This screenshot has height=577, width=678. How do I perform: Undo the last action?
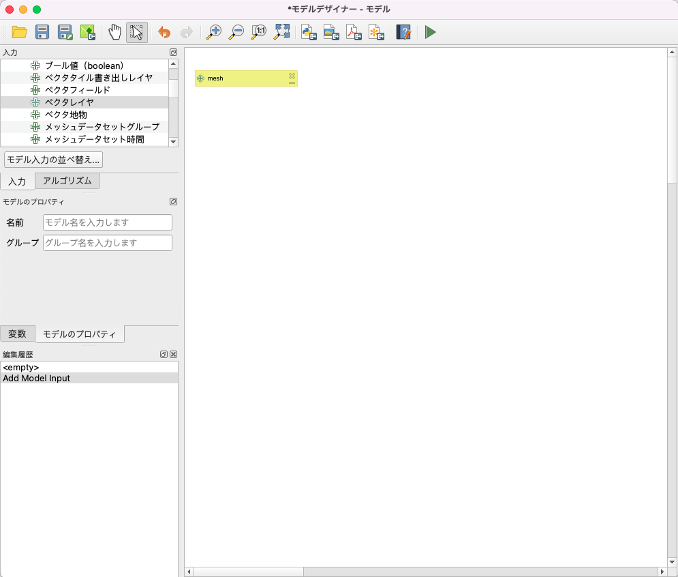tap(164, 32)
